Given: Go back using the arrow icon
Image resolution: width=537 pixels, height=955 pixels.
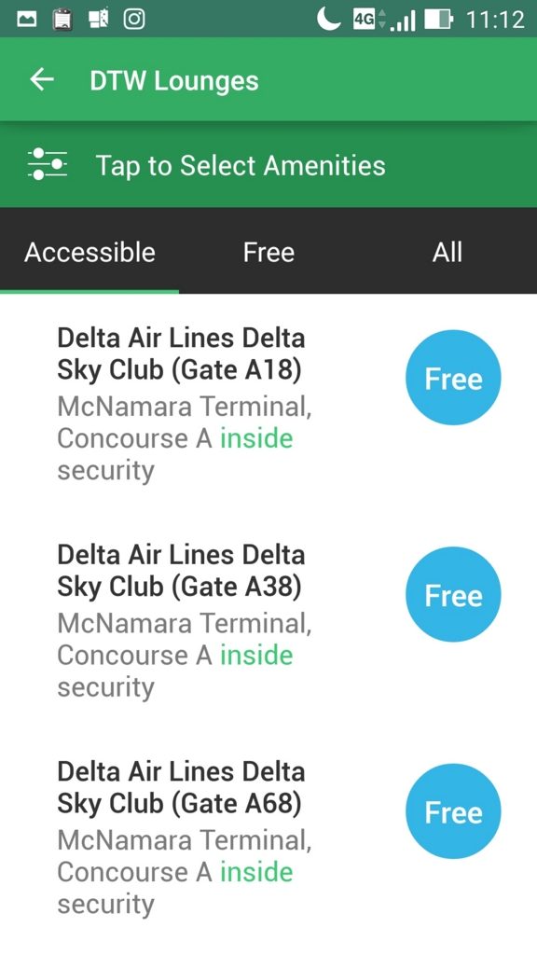Looking at the screenshot, I should pos(42,80).
